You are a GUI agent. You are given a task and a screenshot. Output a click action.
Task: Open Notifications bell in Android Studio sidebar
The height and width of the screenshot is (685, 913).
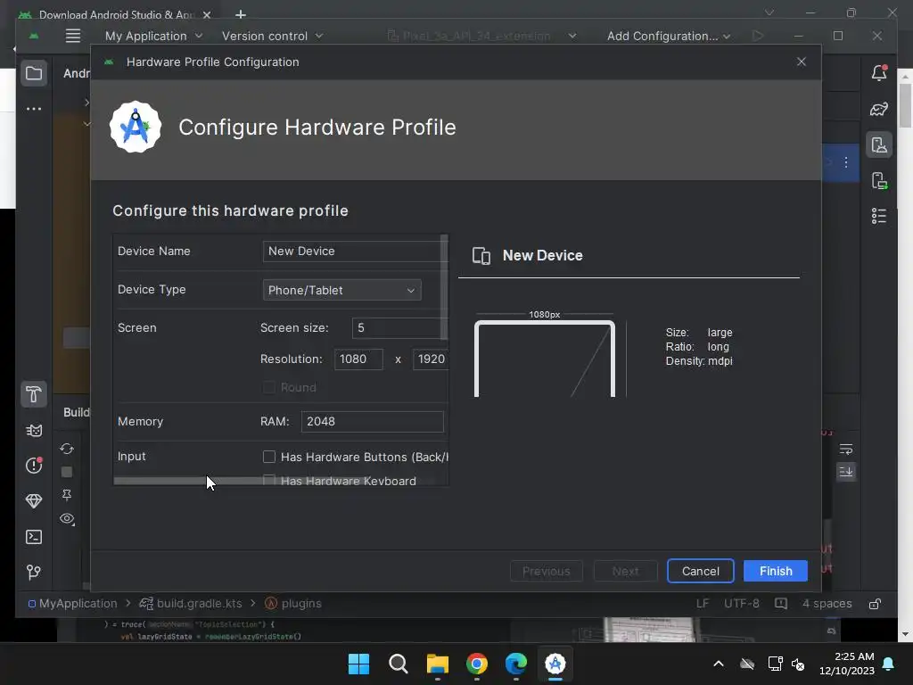click(x=879, y=73)
